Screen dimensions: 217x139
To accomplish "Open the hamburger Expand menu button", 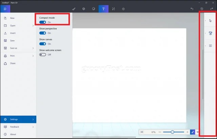I will [5, 9].
